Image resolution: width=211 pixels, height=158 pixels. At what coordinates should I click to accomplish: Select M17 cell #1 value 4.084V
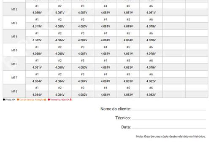click(x=37, y=81)
